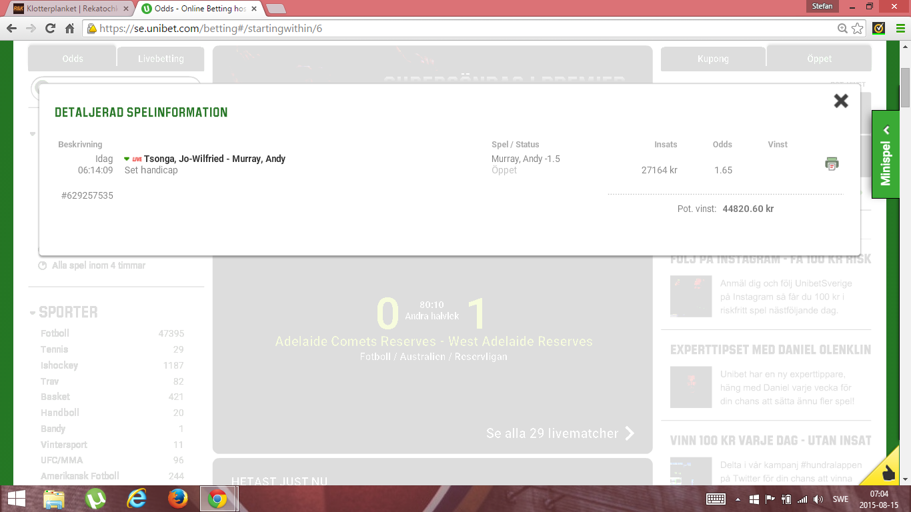The image size is (911, 512).
Task: Click the Instagram promotion thumbnail
Action: click(691, 296)
